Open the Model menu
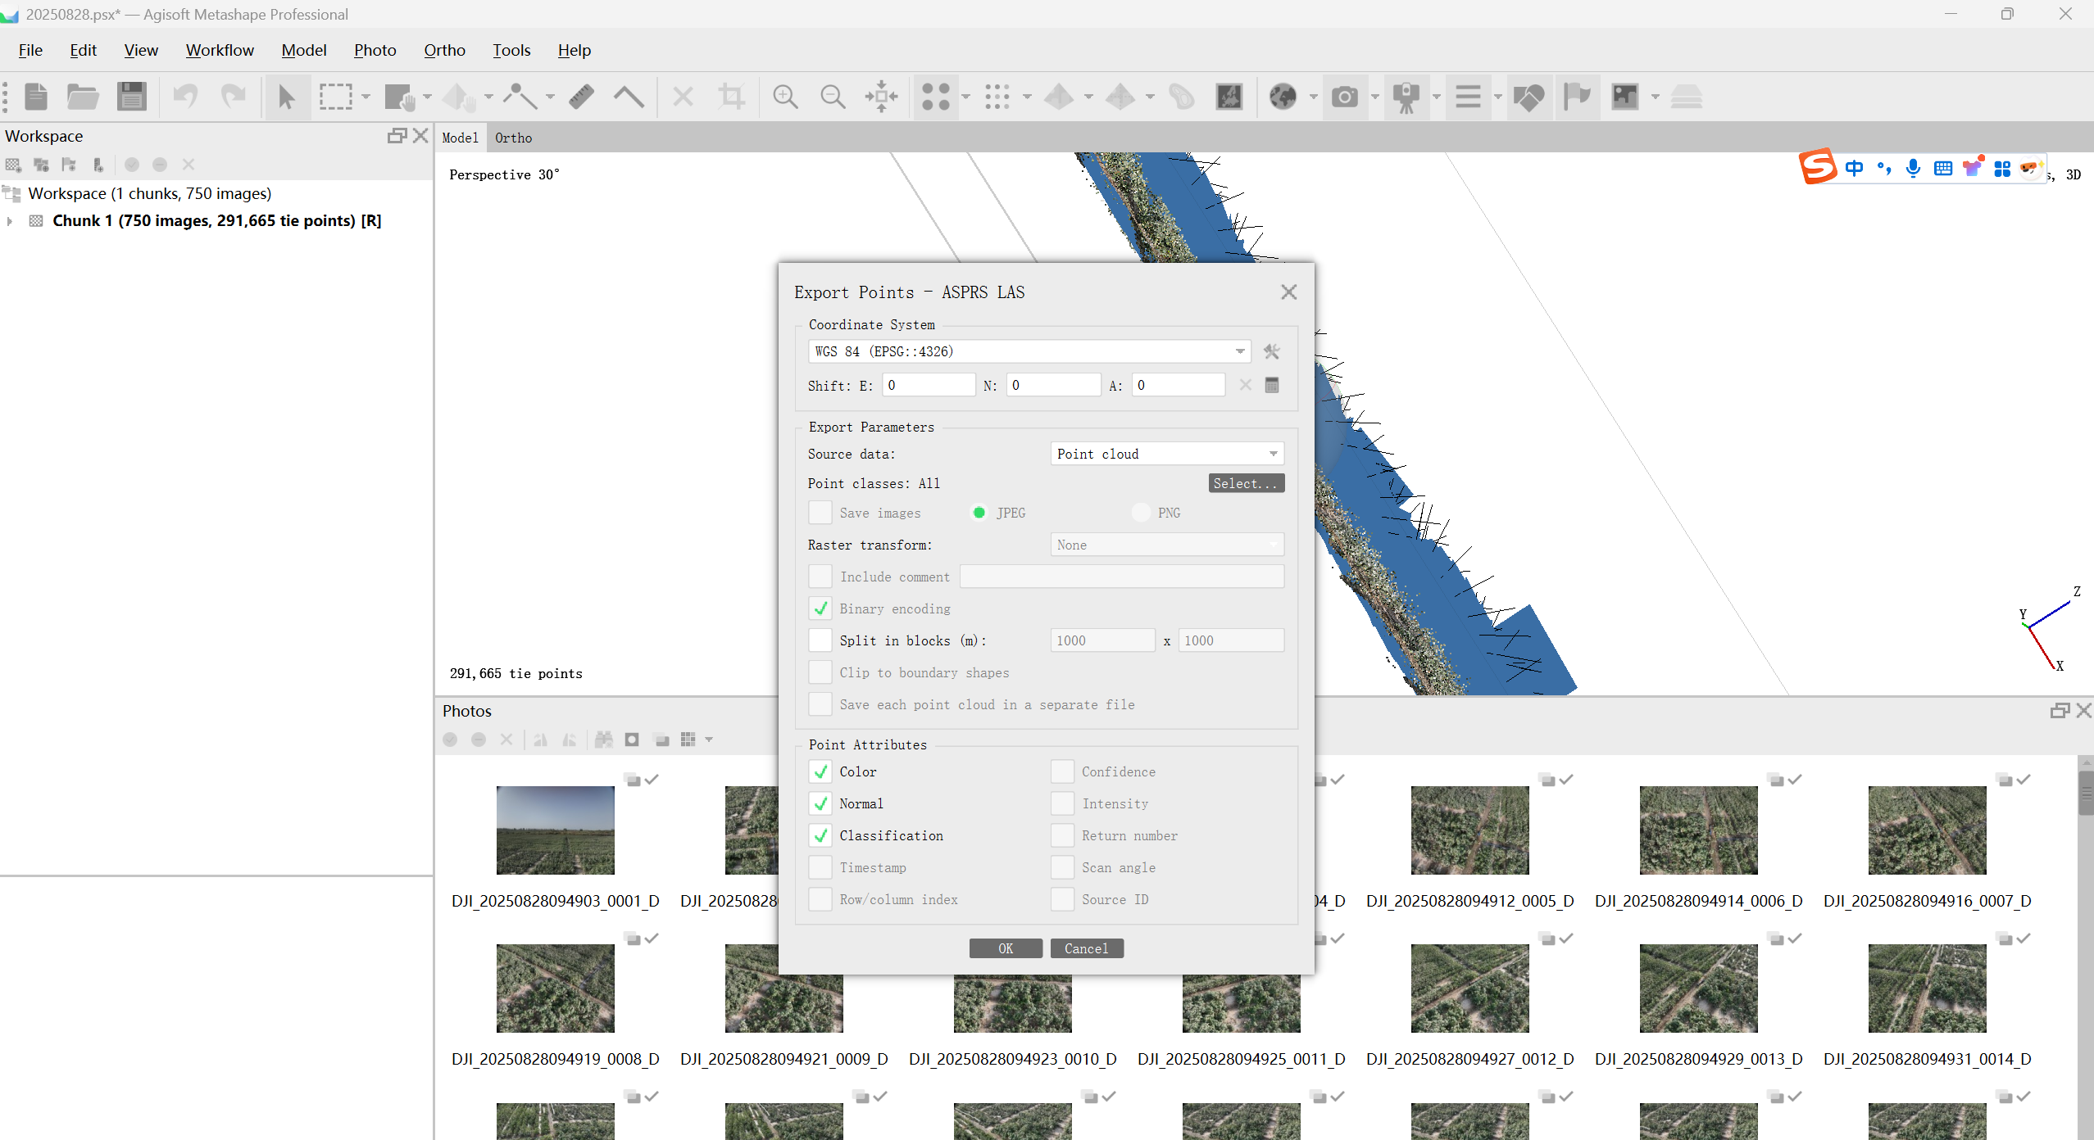Screen dimensions: 2094x1140 (x=304, y=50)
